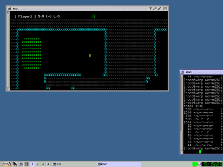
Task: Maximize the game rxvt window
Action: (159, 8)
